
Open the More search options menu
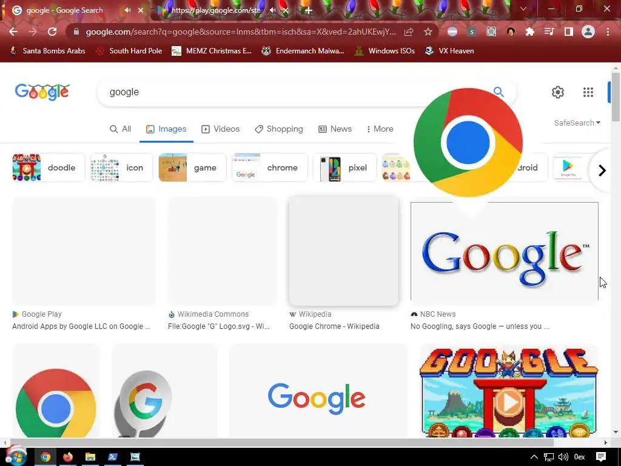(x=380, y=129)
